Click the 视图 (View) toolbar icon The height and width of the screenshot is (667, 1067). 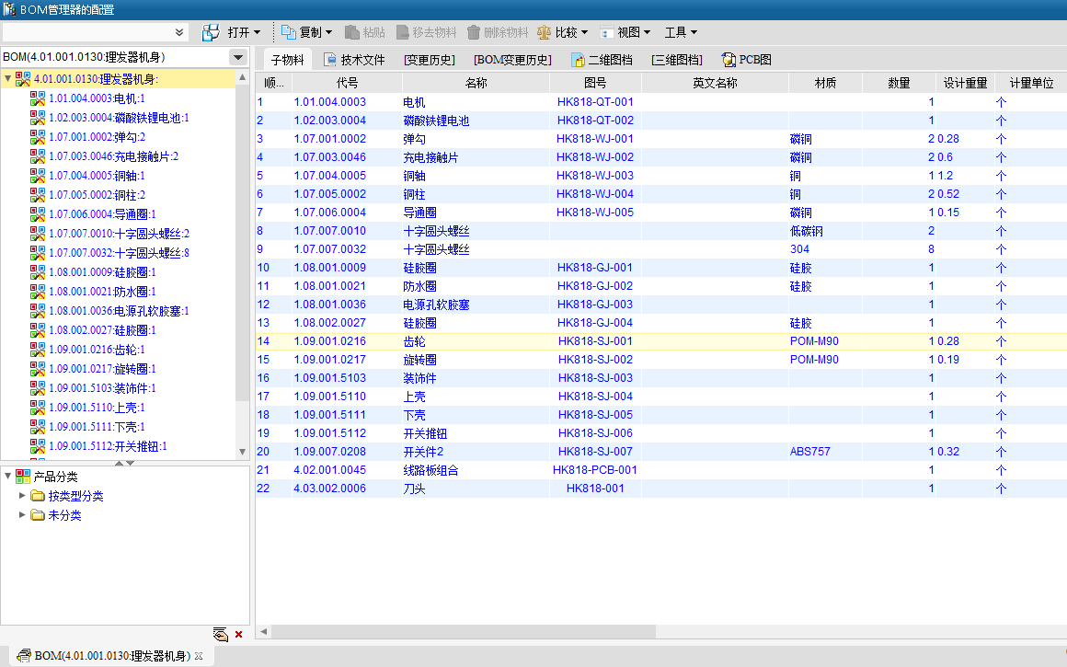click(607, 32)
